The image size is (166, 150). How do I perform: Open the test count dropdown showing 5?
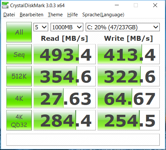pos(41,27)
